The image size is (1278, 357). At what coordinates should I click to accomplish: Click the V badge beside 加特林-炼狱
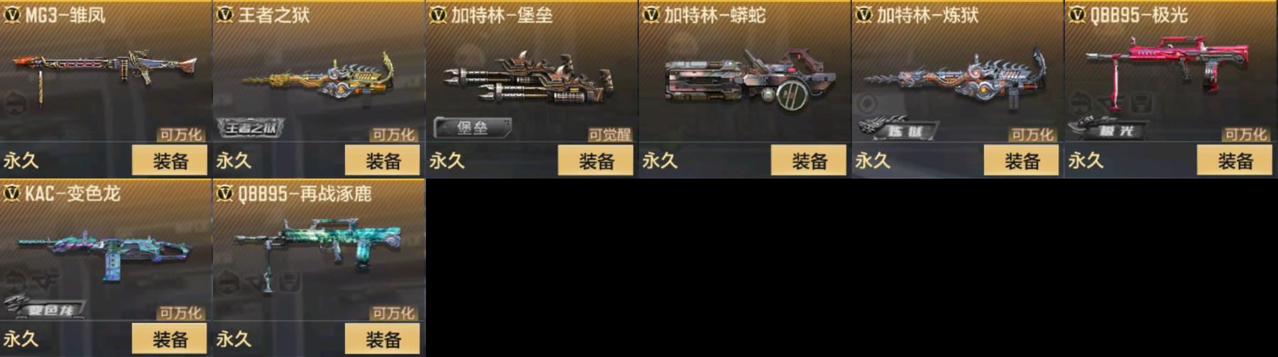pyautogui.click(x=864, y=14)
